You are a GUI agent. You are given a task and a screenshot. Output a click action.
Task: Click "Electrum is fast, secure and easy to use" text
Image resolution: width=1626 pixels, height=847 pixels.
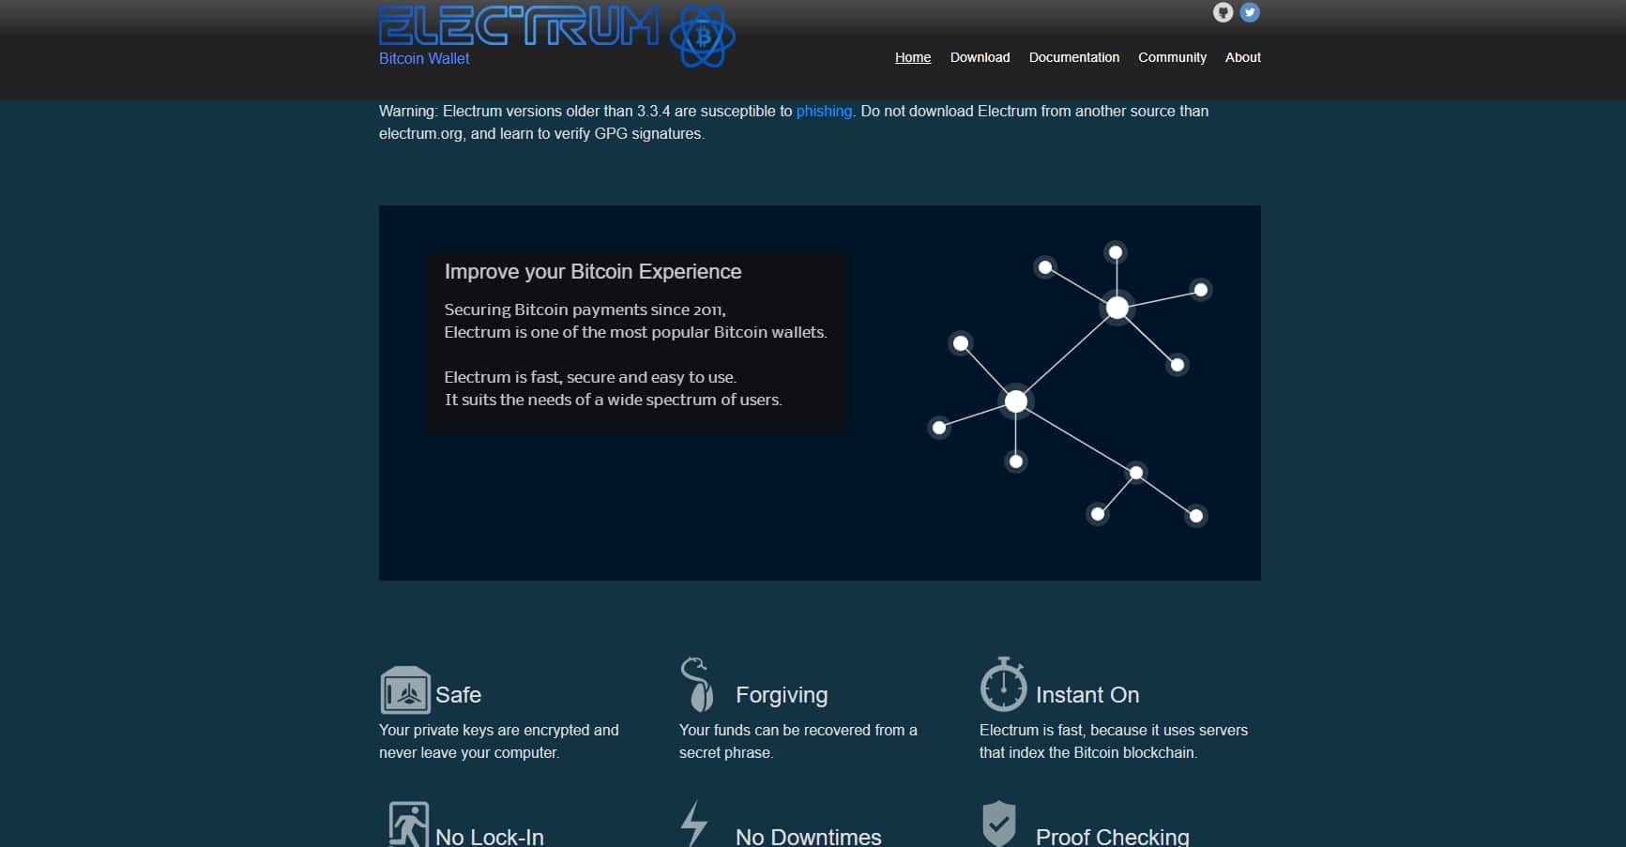(x=590, y=377)
